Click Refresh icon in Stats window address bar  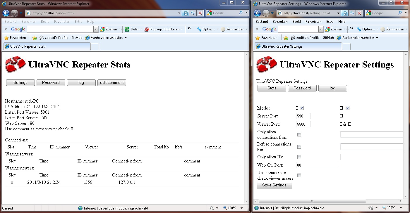click(193, 13)
